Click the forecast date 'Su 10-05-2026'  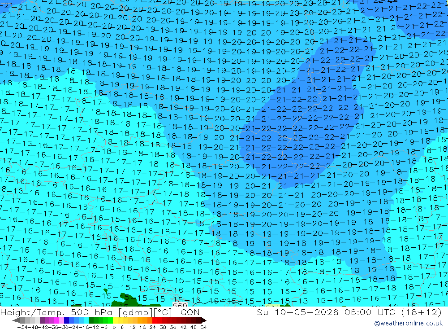(298, 312)
